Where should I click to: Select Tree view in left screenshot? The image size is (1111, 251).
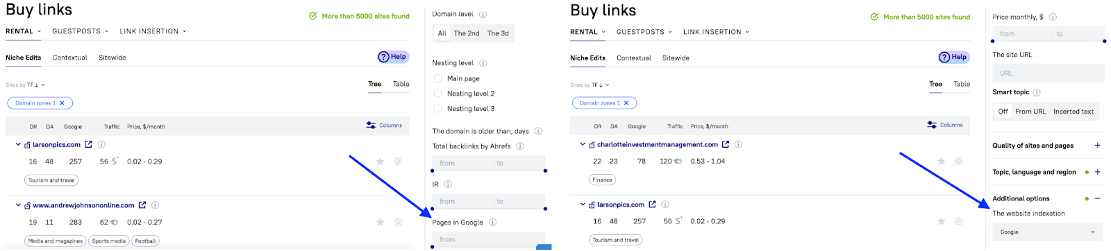pos(375,84)
